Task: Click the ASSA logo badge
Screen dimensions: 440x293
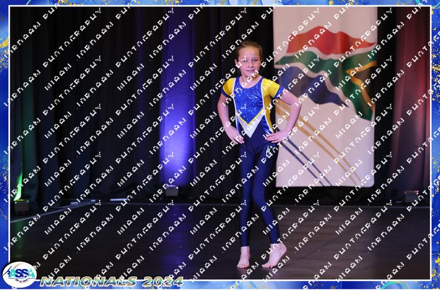Action: tap(19, 275)
